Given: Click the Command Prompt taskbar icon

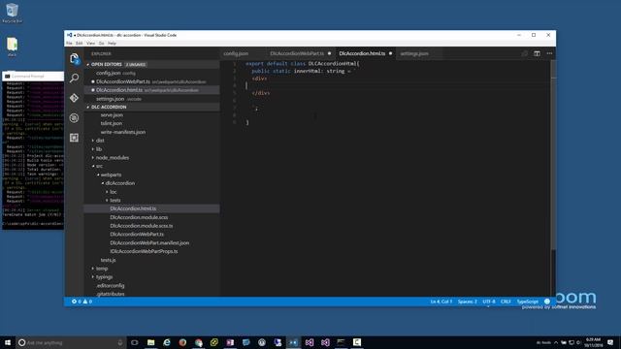Looking at the screenshot, I should (341, 342).
